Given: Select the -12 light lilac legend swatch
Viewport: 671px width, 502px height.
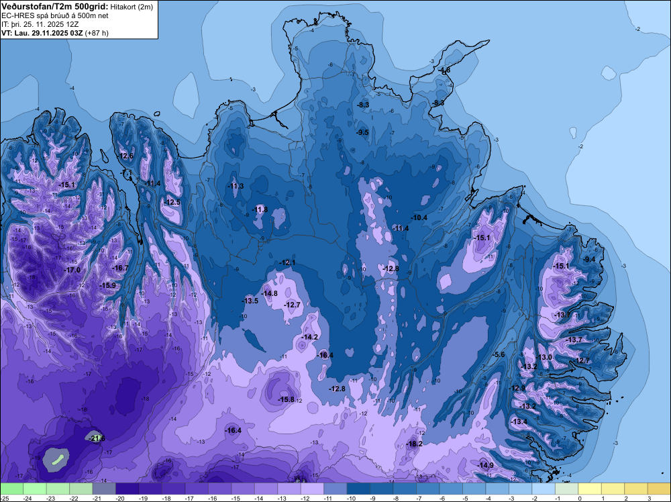Looking at the screenshot, I should 312,489.
